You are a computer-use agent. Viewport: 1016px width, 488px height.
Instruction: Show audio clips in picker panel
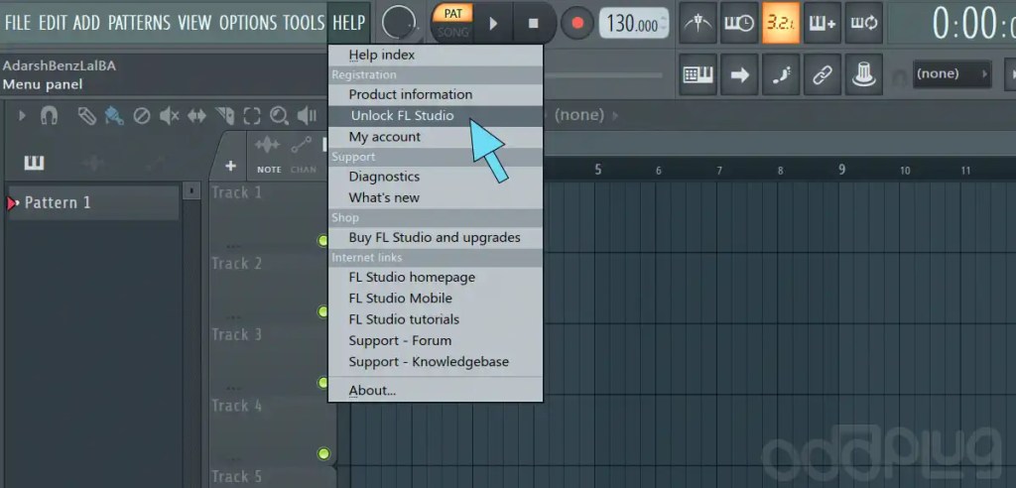[94, 163]
